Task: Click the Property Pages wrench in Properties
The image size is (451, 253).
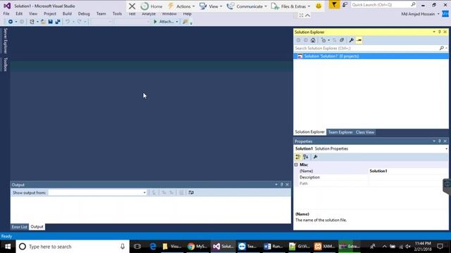Action: click(x=315, y=157)
